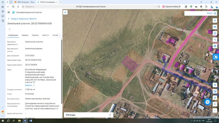The height and width of the screenshot is (123, 219).
Task: Click the Войти login button
Action: pyautogui.click(x=211, y=13)
